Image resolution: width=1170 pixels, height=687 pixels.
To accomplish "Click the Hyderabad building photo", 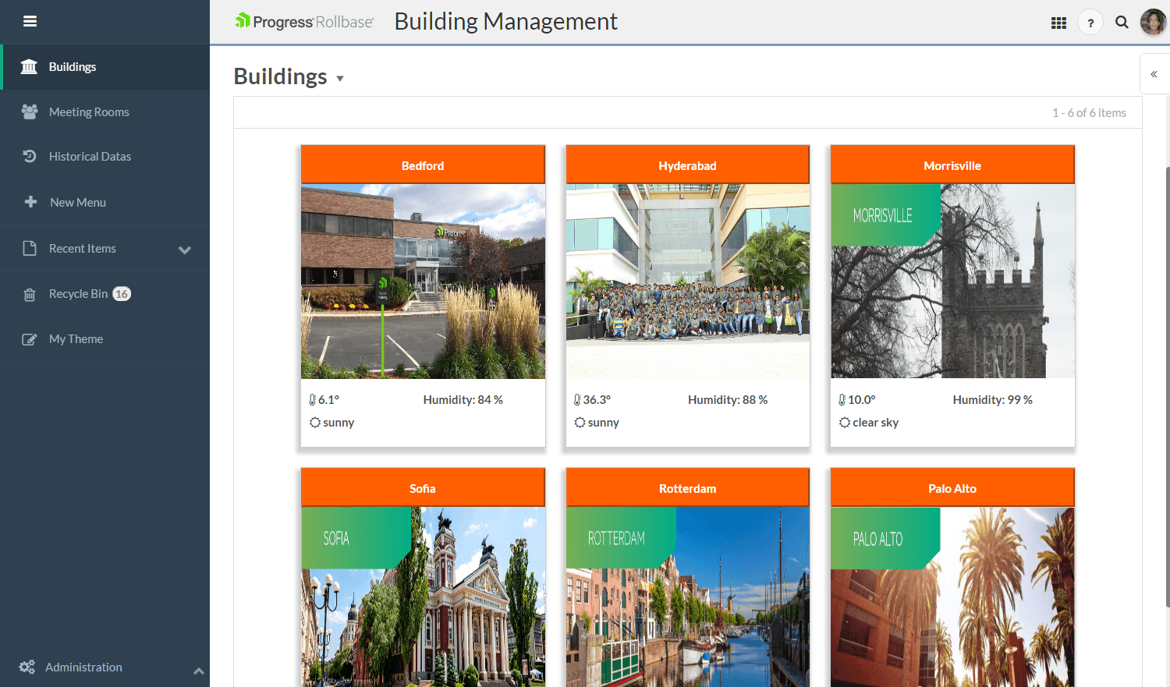I will click(x=687, y=281).
